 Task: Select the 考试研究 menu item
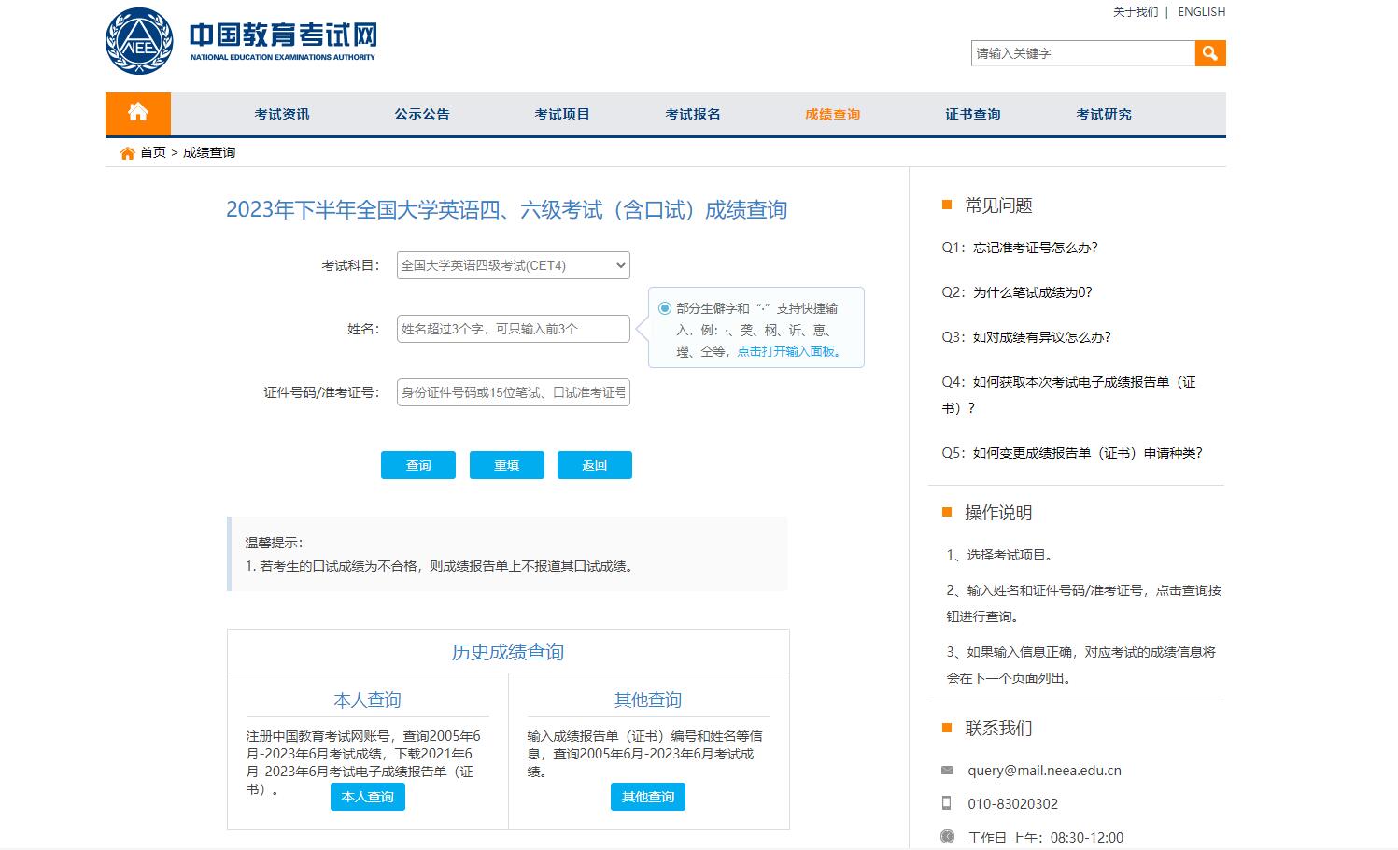1103,113
